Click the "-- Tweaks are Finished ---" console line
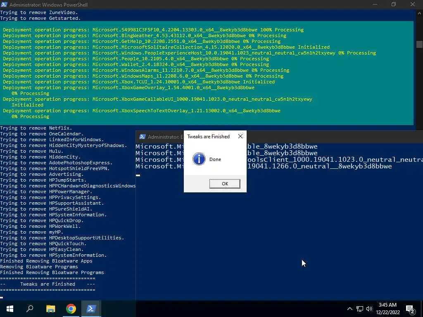423x317 pixels. coord(48,284)
